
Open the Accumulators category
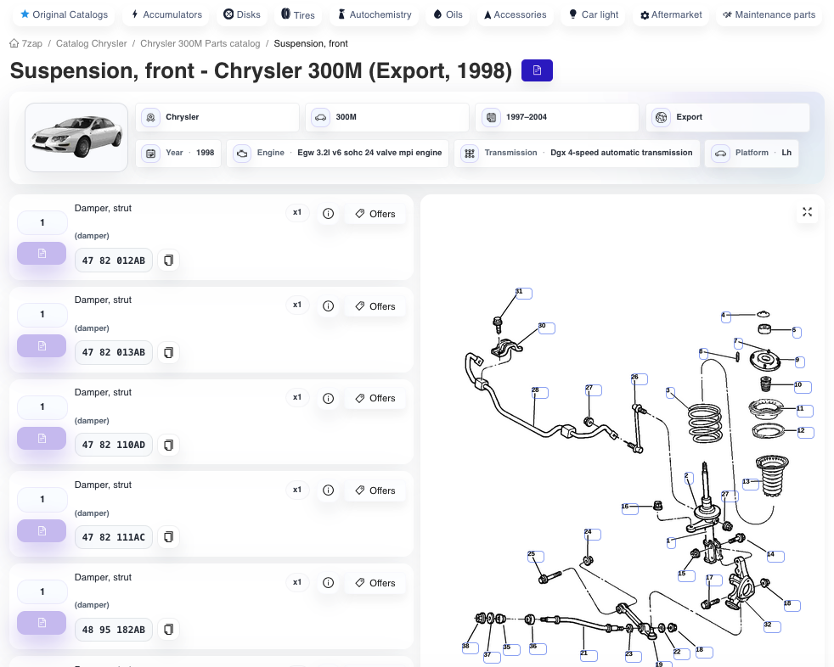(167, 14)
